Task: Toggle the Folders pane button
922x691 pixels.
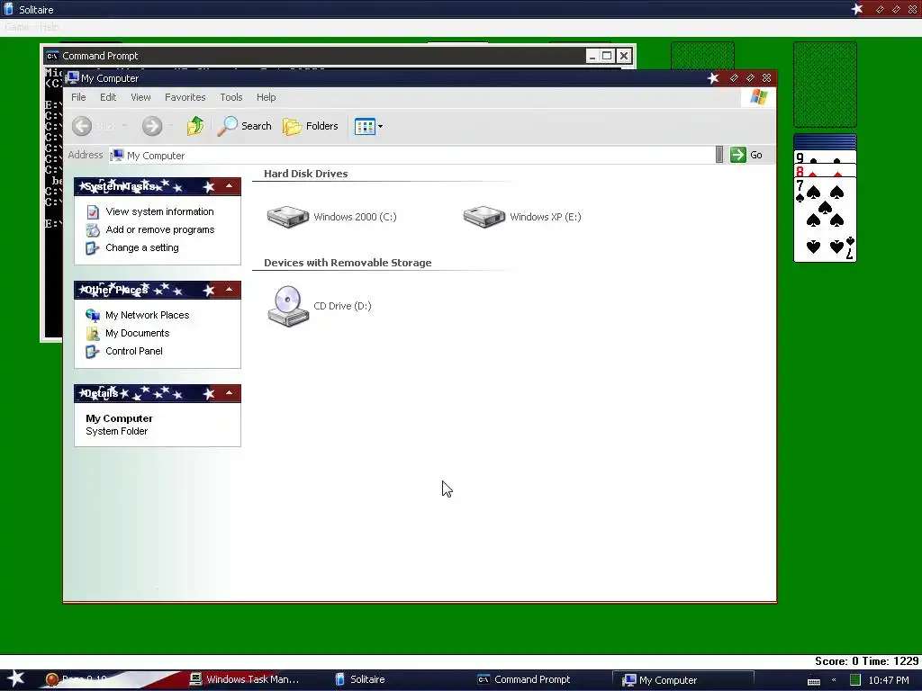Action: [311, 126]
